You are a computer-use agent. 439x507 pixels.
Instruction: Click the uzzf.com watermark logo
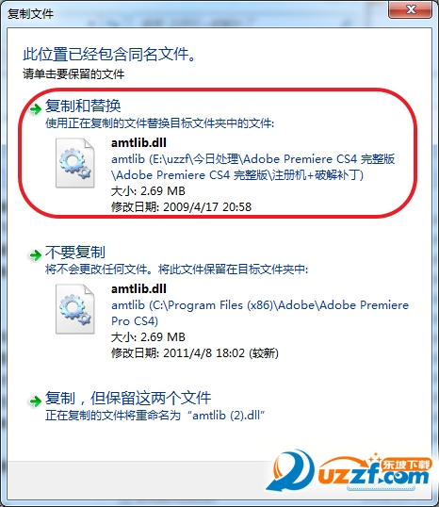coord(350,471)
